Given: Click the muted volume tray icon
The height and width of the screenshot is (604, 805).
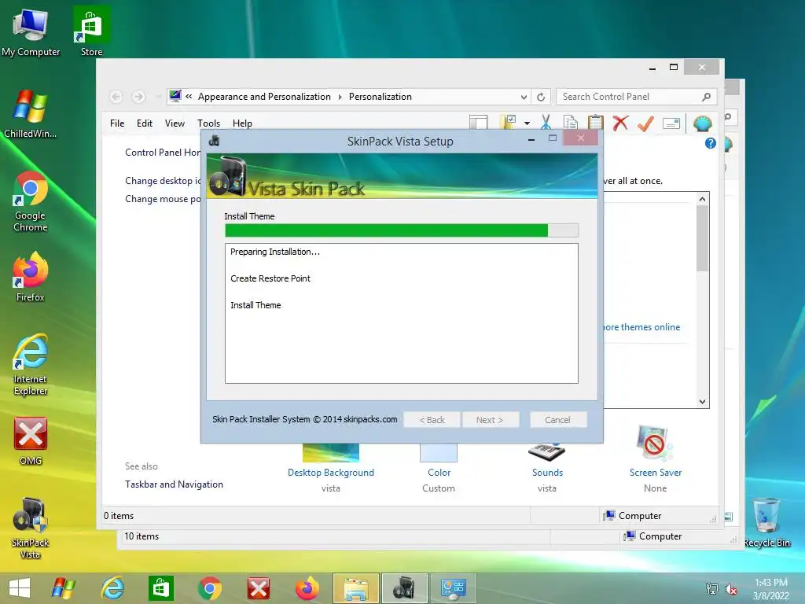Looking at the screenshot, I should [x=730, y=589].
